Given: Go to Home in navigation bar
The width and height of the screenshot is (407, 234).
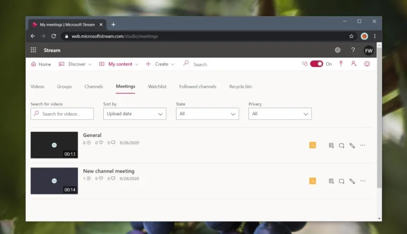Looking at the screenshot, I should [41, 64].
